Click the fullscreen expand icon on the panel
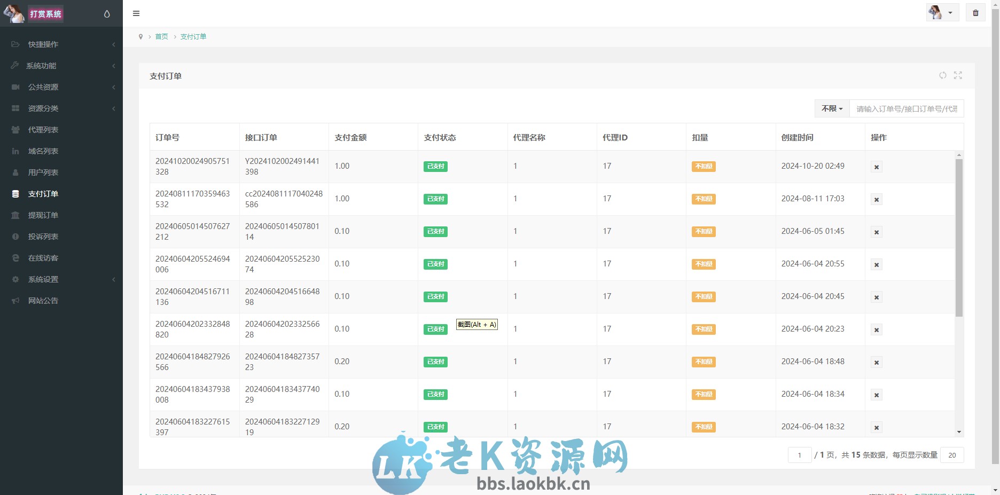This screenshot has height=495, width=1000. pyautogui.click(x=958, y=75)
